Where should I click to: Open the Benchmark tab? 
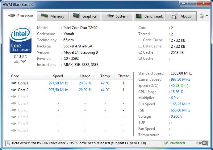(x=149, y=16)
